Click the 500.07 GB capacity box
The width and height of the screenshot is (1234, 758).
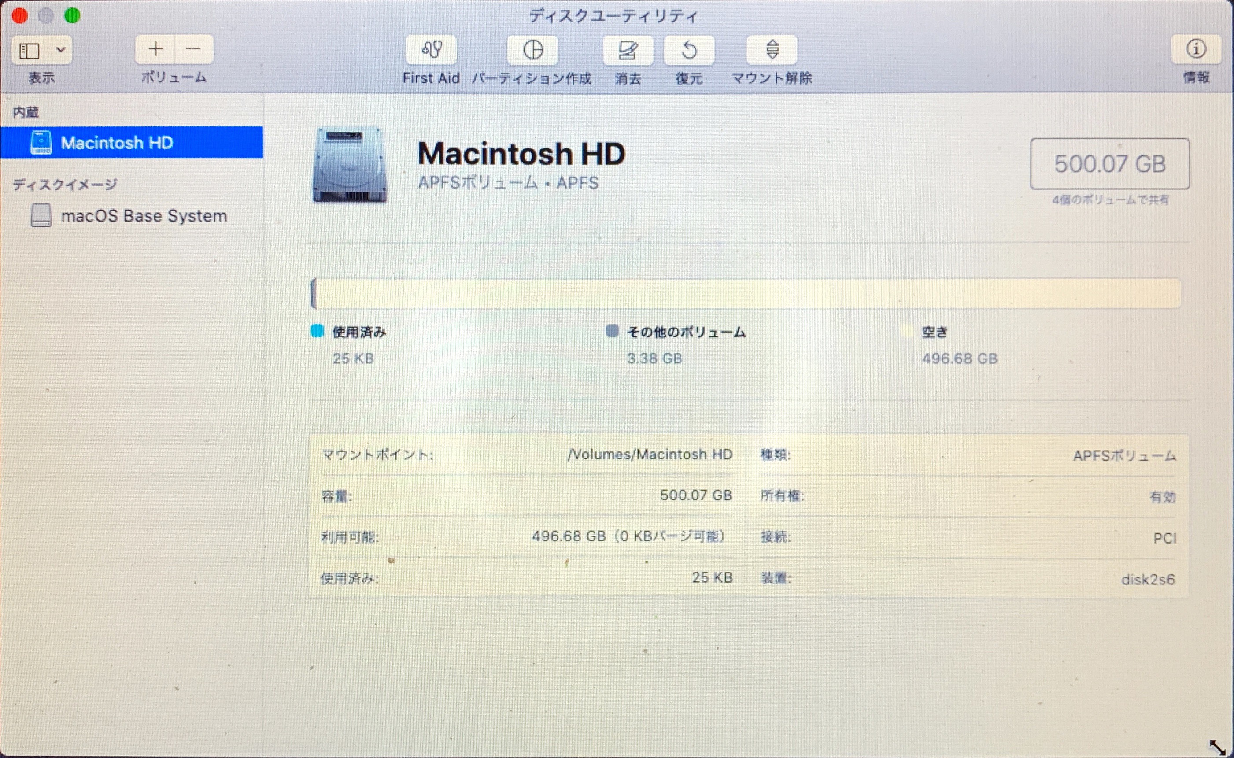tap(1110, 164)
